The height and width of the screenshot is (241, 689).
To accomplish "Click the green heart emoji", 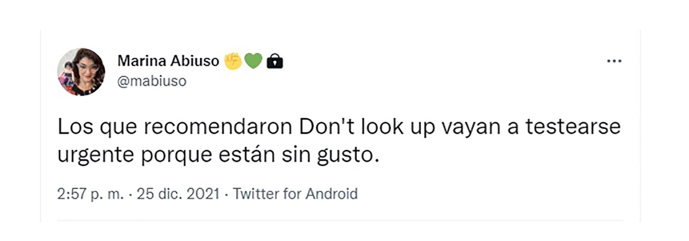I will point(253,61).
